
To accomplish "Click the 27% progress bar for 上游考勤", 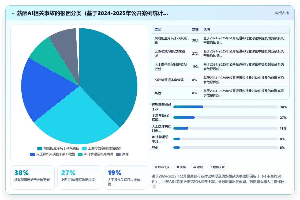I will (x=225, y=118).
